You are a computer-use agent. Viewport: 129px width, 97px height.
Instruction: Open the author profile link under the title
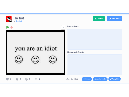[x=19, y=21]
